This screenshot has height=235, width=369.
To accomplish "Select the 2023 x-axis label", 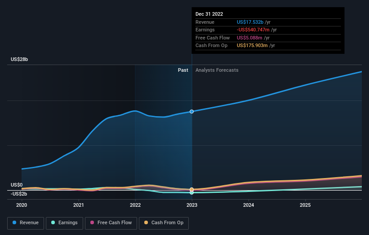I will pyautogui.click(x=192, y=205).
